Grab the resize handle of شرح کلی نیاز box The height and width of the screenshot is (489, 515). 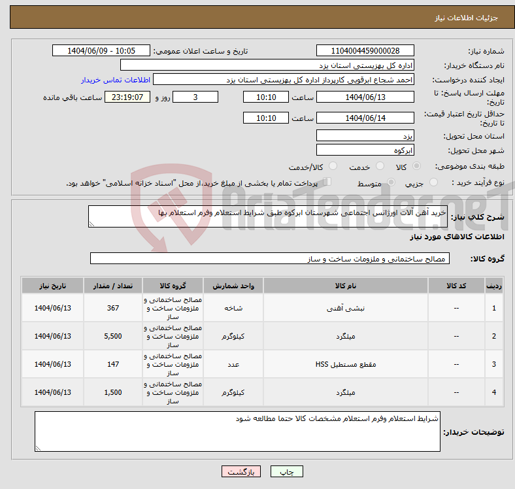[92, 224]
